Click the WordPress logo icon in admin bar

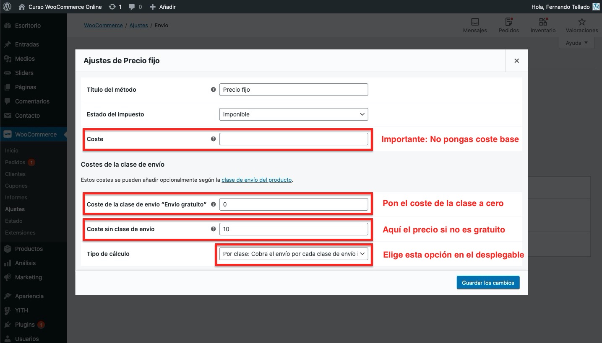7,7
